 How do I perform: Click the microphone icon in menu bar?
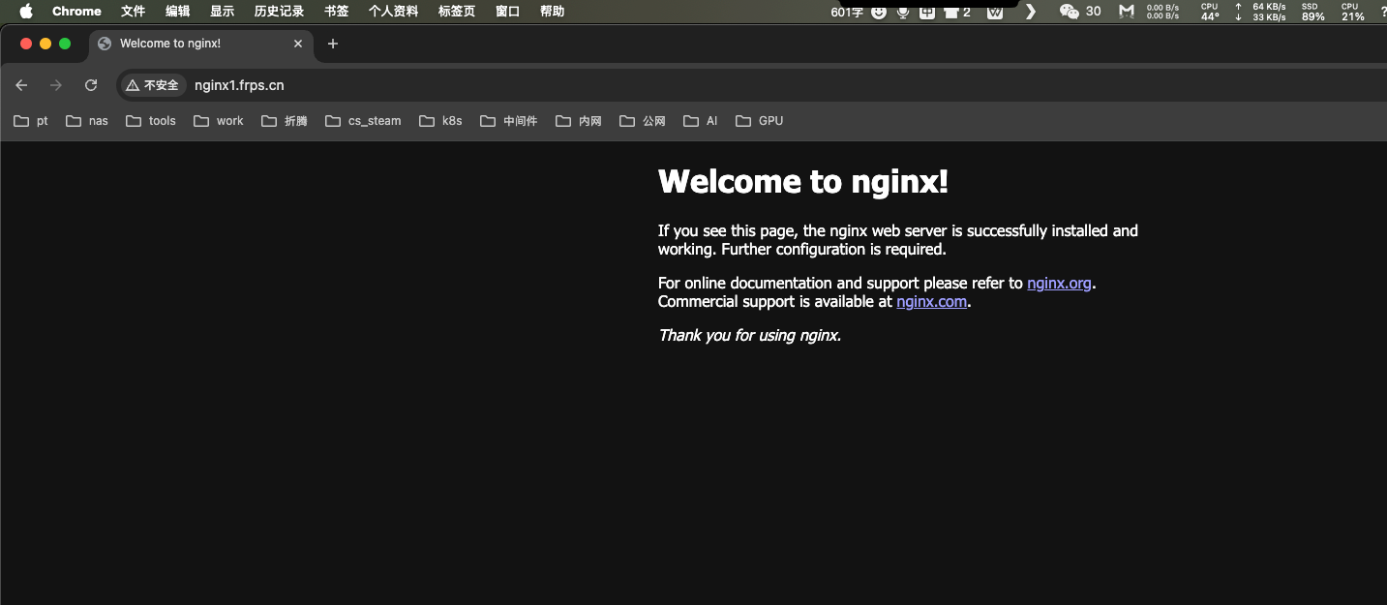903,12
